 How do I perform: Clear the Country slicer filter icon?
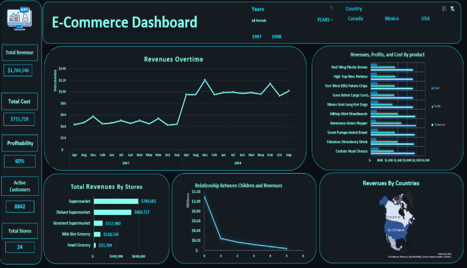[452, 9]
